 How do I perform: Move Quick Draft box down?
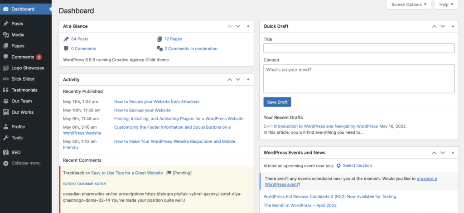pos(443,26)
